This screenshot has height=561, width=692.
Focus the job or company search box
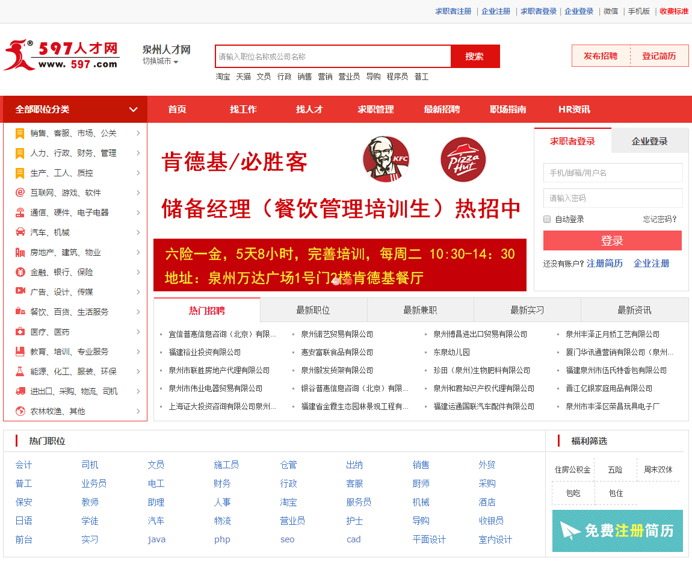[333, 57]
